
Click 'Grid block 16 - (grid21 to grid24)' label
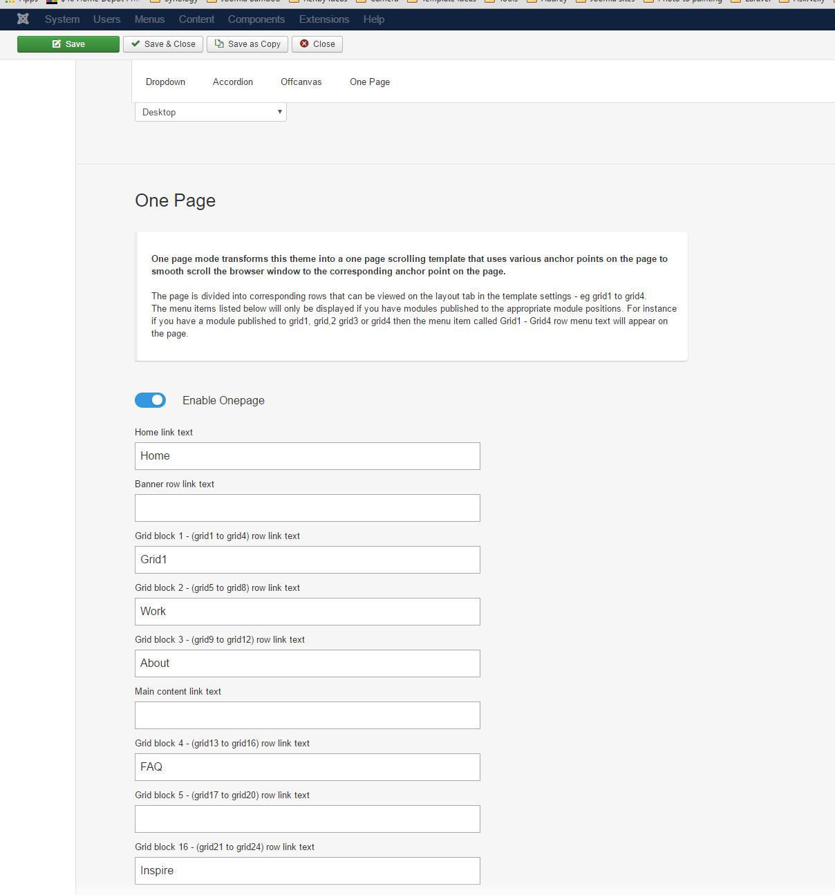225,847
